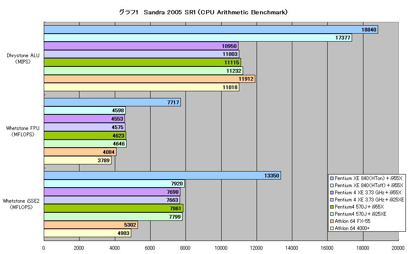This screenshot has width=408, height=254.
Task: Click the Whetstone iSSE2 (MFLOPS) axis label
Action: pyautogui.click(x=21, y=204)
